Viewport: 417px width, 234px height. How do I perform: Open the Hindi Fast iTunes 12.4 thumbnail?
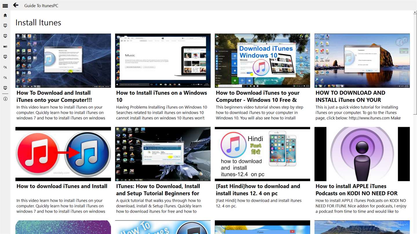(x=262, y=154)
